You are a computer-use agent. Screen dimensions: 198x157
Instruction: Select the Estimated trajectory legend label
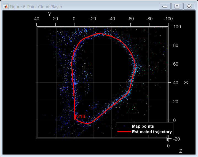[152, 132]
